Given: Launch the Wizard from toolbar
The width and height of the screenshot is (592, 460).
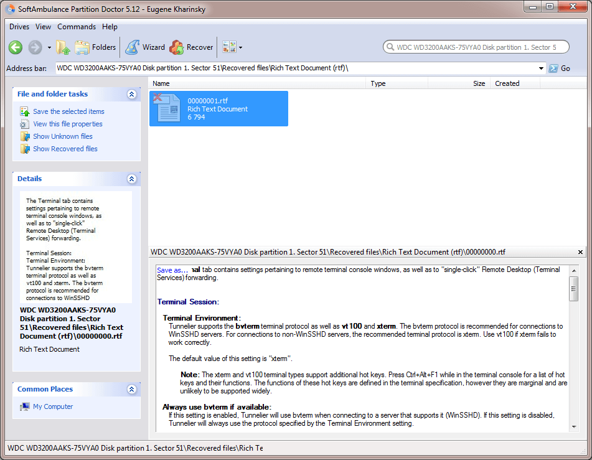Looking at the screenshot, I should 146,47.
